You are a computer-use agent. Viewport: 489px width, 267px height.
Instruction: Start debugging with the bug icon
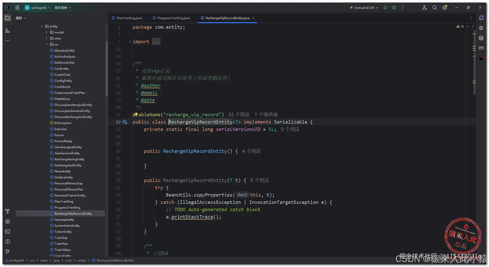click(394, 8)
